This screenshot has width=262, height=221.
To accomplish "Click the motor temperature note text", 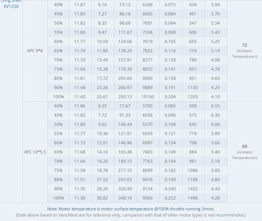I will pos(131,209).
